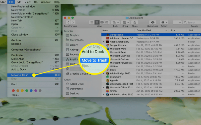Screen dimensions: 201x125
Task: Open the File menu
Action: pyautogui.click(x=11, y=2)
